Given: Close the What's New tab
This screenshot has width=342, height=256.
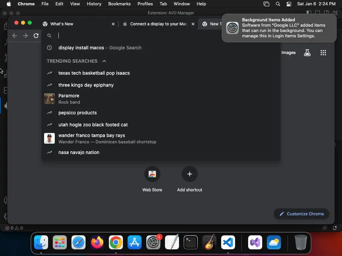Looking at the screenshot, I should tap(113, 24).
